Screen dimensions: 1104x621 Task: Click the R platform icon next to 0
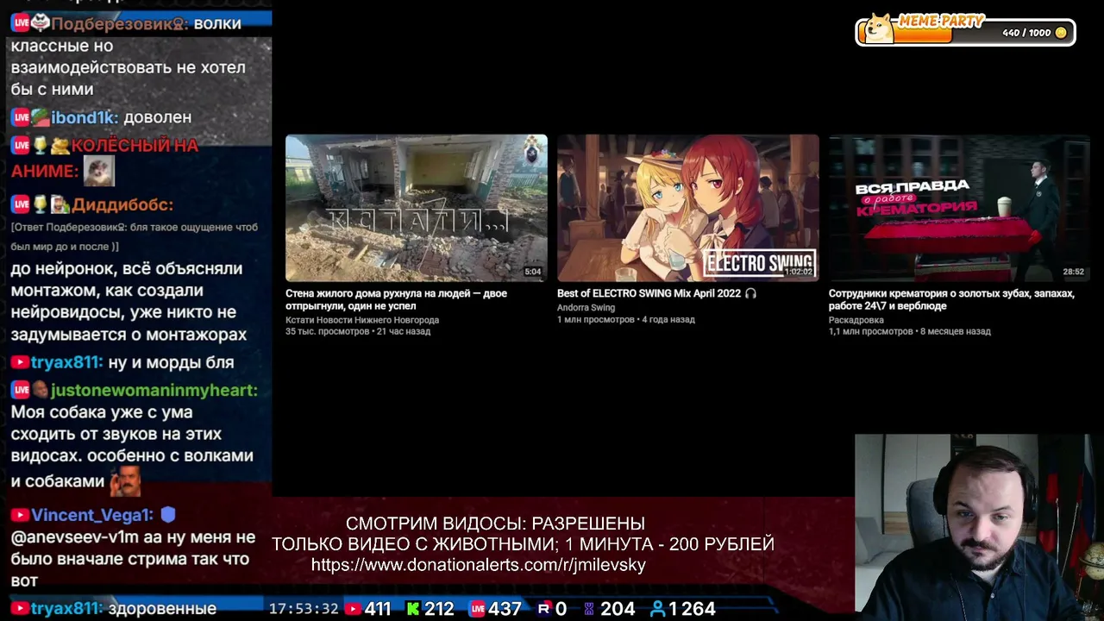(543, 609)
